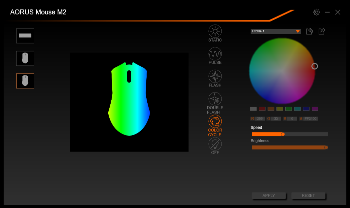Pick the gray color swatch
350x208 pixels.
pos(253,109)
